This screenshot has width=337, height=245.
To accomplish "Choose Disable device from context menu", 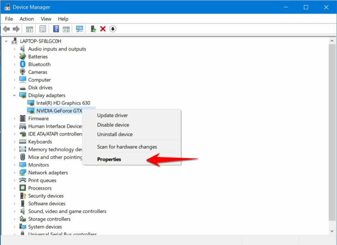I will [113, 125].
